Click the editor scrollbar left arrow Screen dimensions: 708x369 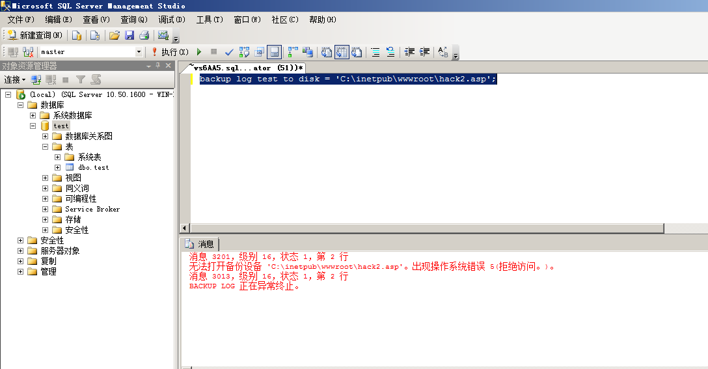pyautogui.click(x=184, y=228)
